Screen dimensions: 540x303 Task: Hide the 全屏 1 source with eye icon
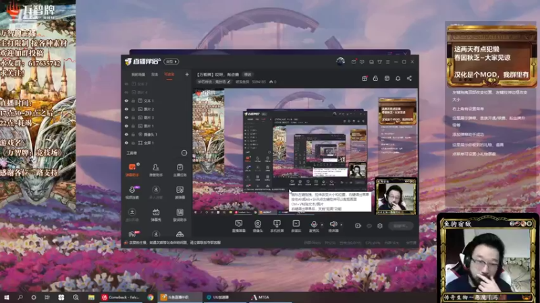point(126,143)
